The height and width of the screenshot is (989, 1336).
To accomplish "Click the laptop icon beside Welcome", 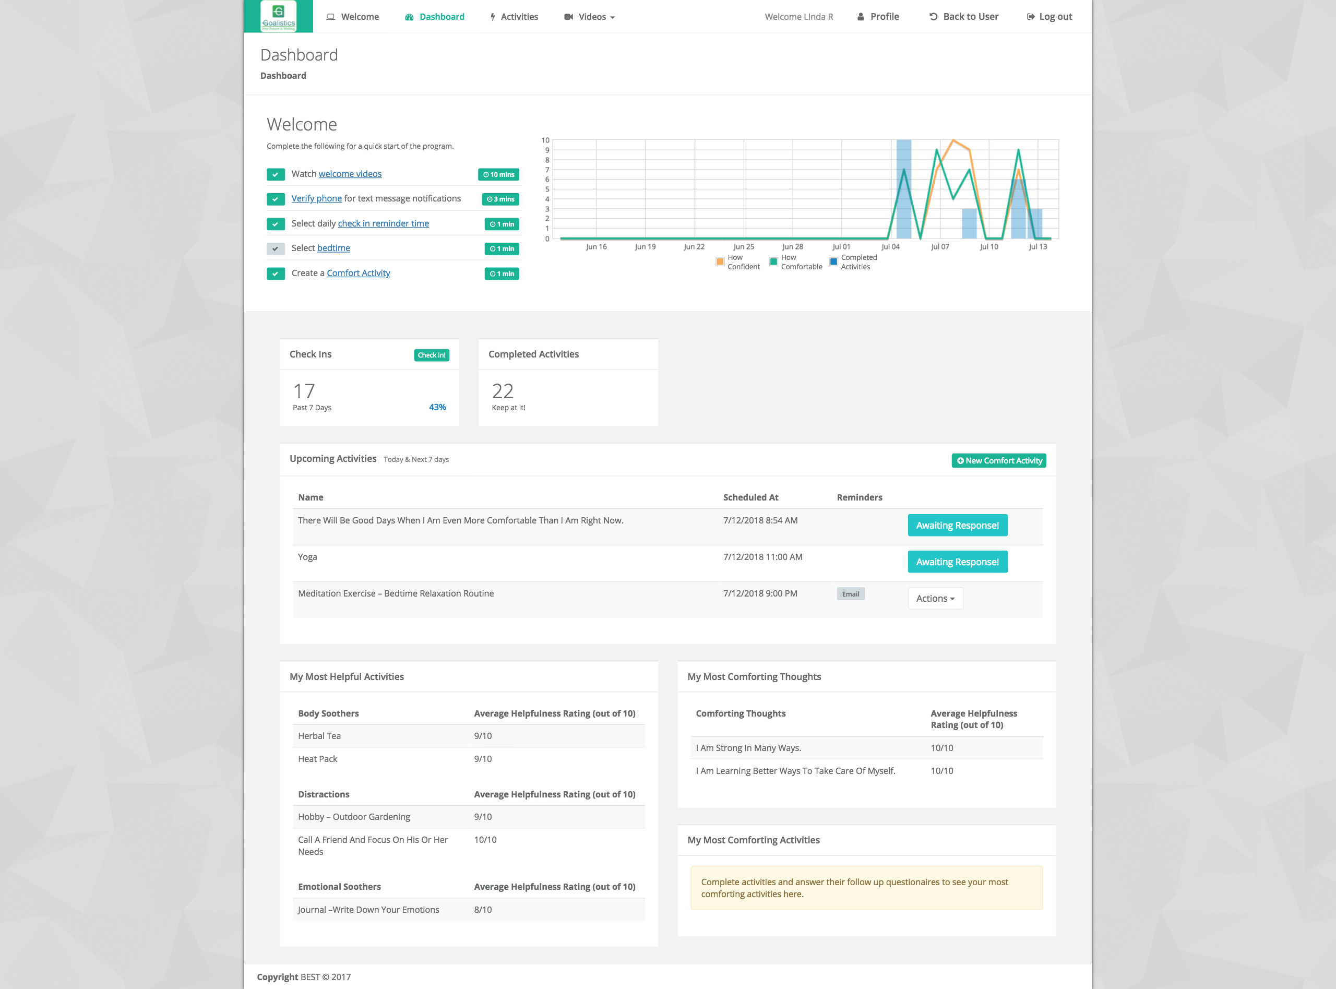I will click(330, 17).
